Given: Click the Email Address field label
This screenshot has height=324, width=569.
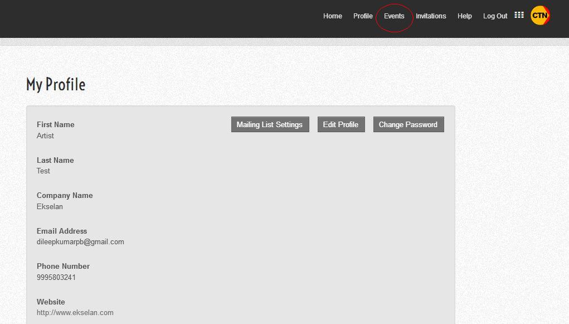Looking at the screenshot, I should 62,231.
